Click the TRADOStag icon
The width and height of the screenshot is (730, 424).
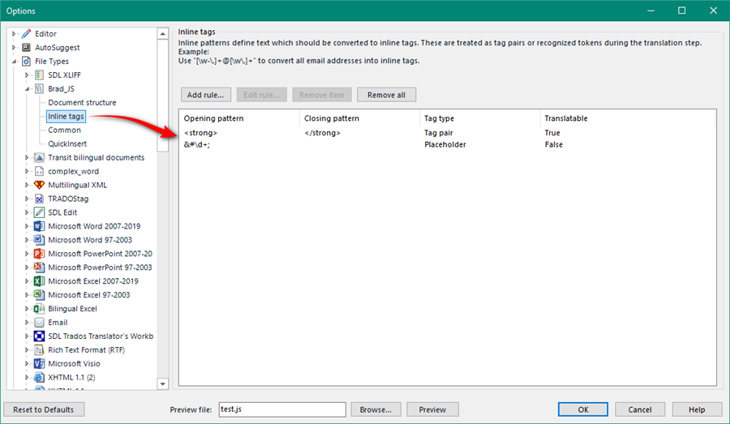(x=40, y=199)
